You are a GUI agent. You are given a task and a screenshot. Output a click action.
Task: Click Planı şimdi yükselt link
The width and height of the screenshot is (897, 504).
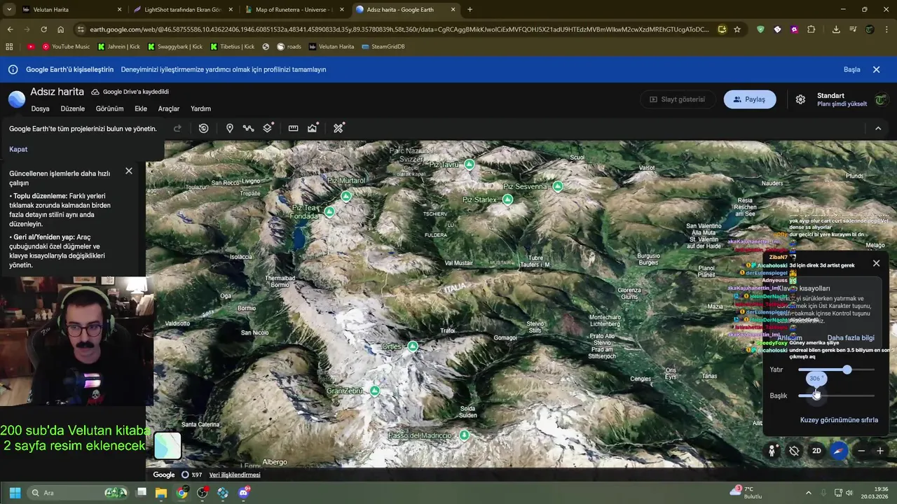842,104
